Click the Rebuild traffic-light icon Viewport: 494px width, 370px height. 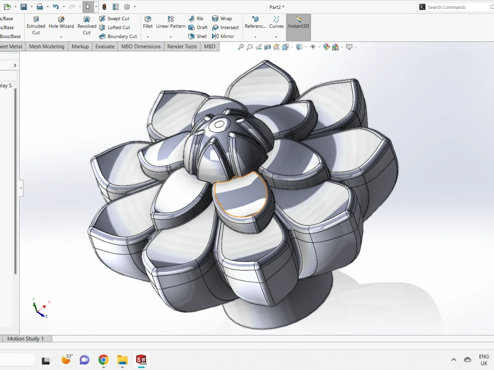click(104, 6)
